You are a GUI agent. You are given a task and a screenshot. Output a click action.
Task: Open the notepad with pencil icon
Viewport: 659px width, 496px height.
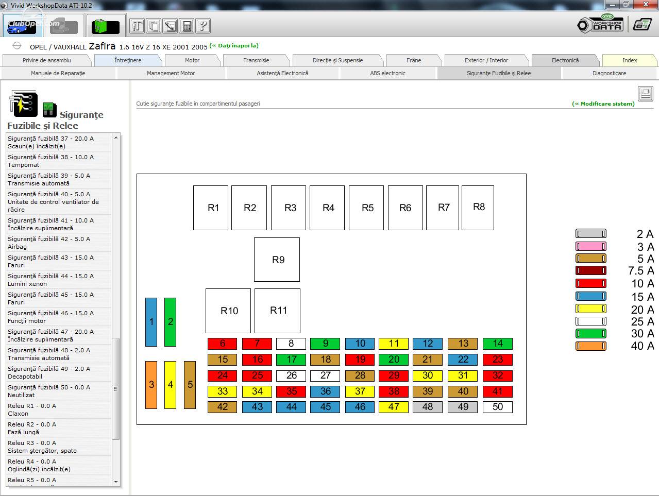170,26
